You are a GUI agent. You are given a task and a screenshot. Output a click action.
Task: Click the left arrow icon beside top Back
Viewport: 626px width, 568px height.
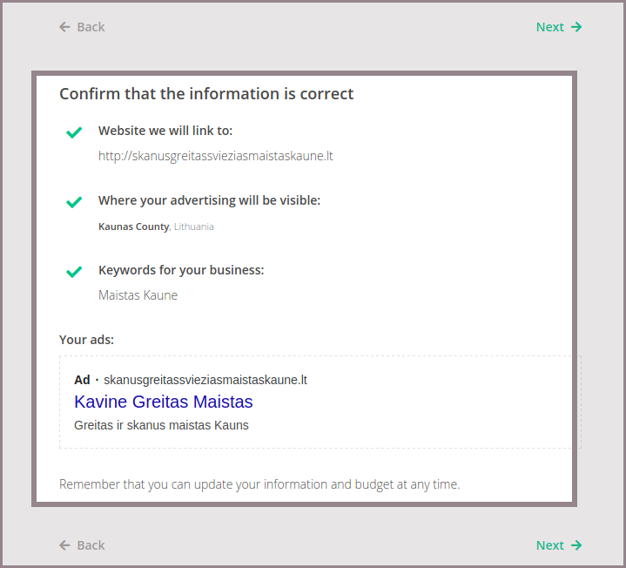[x=64, y=27]
